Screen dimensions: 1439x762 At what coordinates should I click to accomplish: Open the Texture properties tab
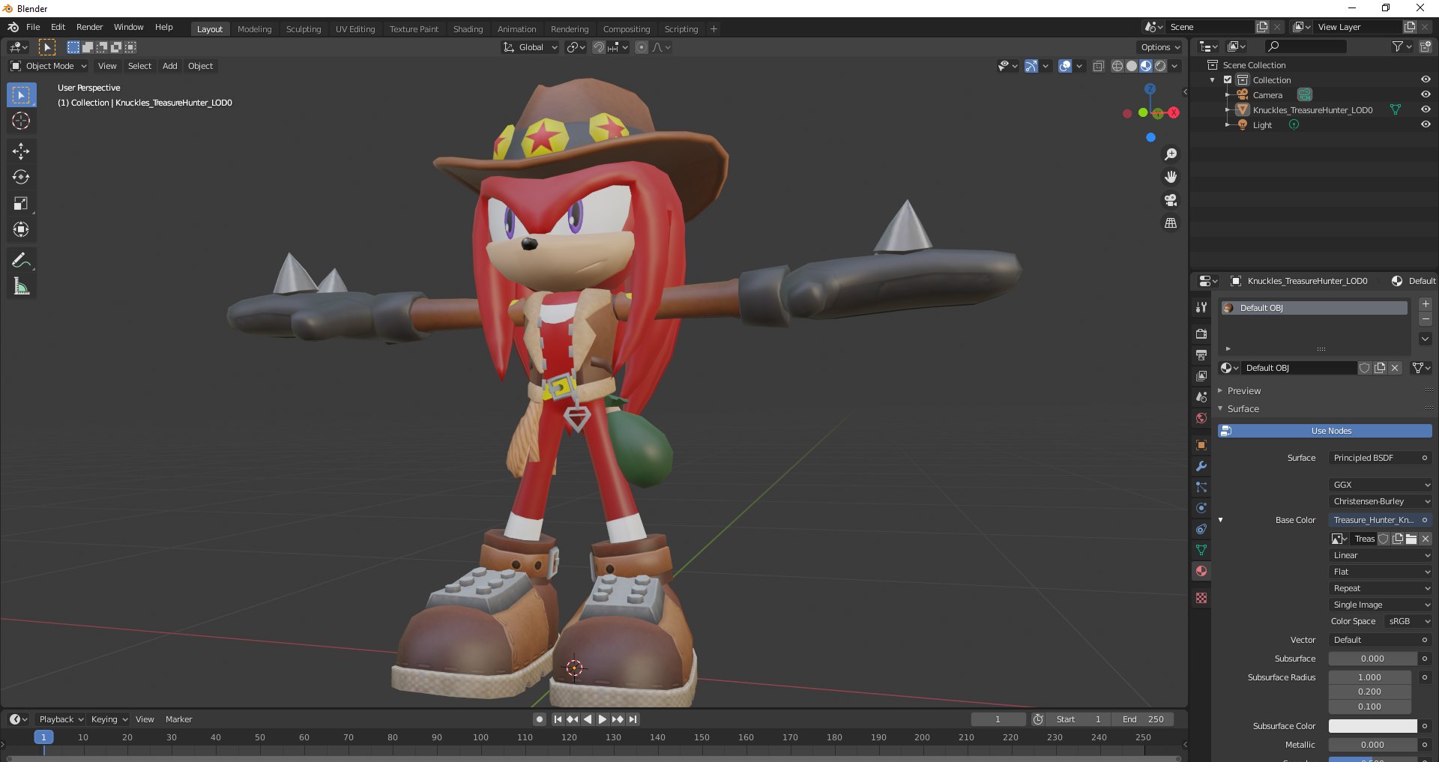(x=1201, y=598)
